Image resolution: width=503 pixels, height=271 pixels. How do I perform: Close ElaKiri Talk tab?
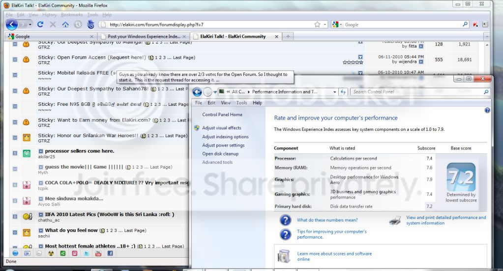[276, 36]
